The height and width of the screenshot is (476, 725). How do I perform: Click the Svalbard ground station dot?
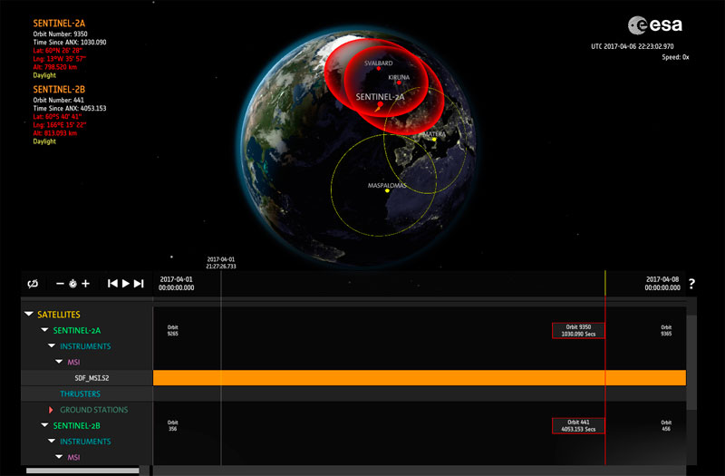379,69
